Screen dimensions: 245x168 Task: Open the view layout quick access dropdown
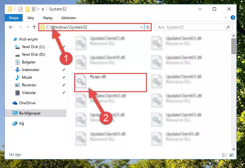pos(35,9)
